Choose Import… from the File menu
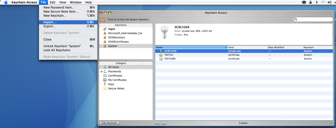The width and height of the screenshot is (336, 128). (68, 22)
